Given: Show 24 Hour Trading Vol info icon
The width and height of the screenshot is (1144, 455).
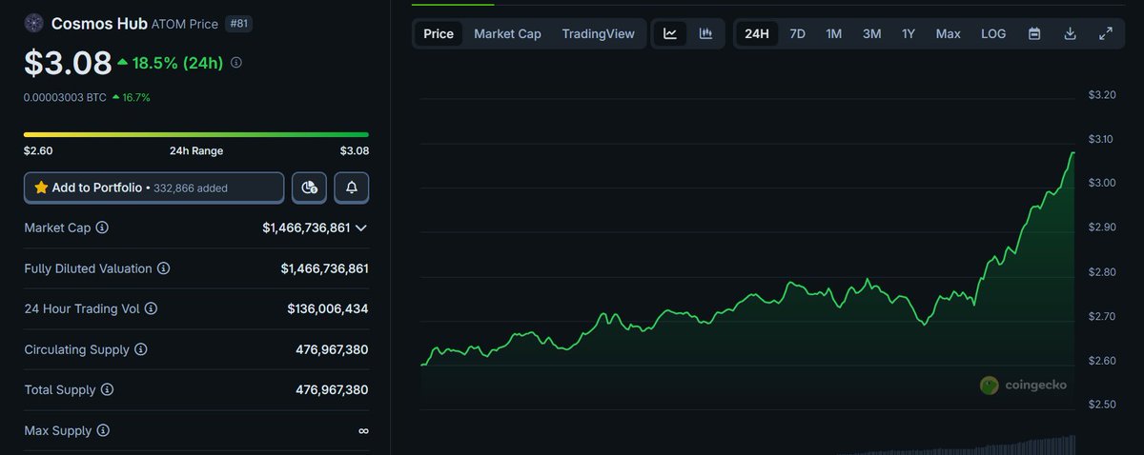Looking at the screenshot, I should coord(151,309).
